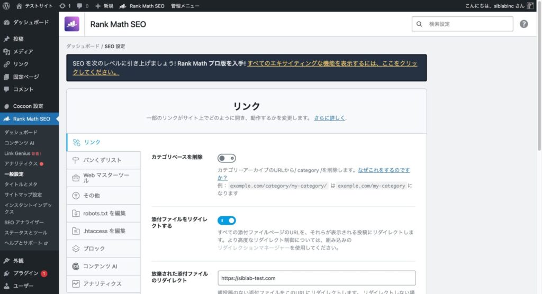
Task: Open サイトマップ設定 submenu item
Action: pyautogui.click(x=23, y=195)
